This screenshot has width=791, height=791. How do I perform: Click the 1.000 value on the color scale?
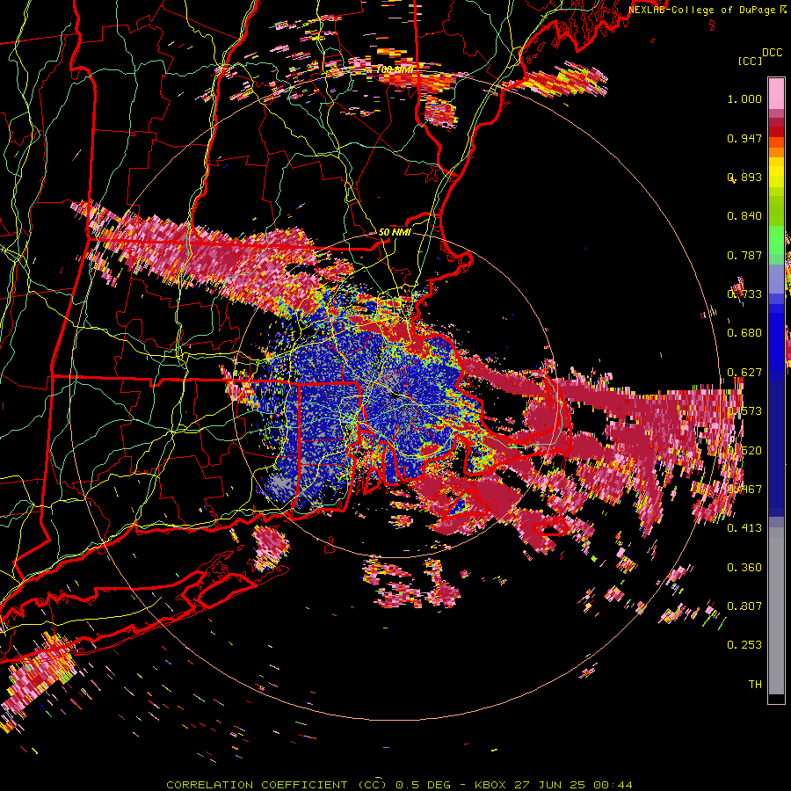(744, 98)
